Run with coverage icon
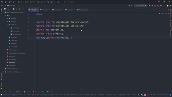Viewport: 172px width, 97px height. 155,6
